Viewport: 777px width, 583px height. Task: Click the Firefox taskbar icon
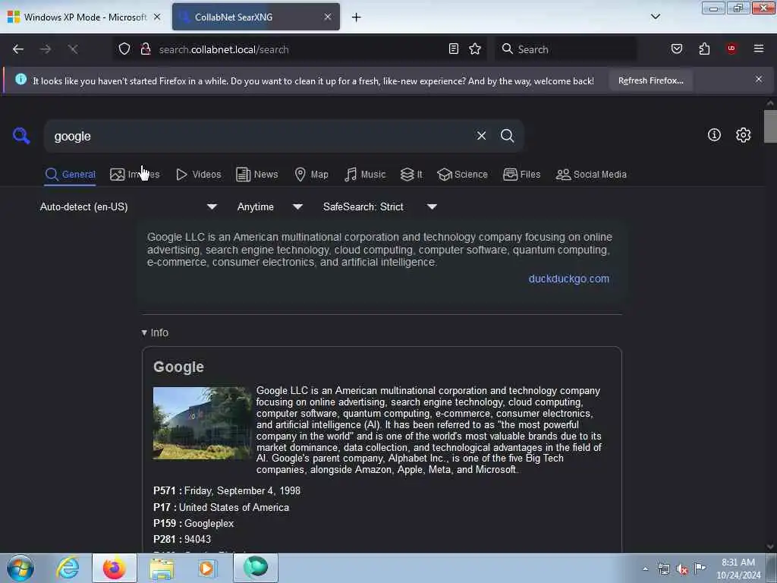click(x=115, y=568)
